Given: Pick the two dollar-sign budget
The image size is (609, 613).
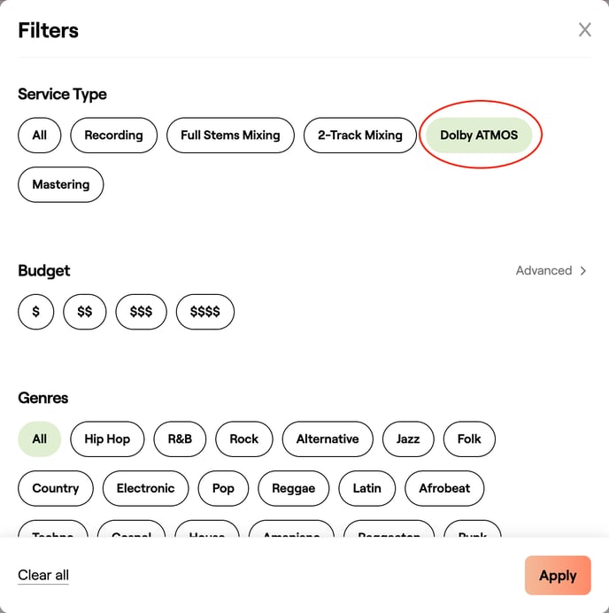Looking at the screenshot, I should pyautogui.click(x=85, y=312).
